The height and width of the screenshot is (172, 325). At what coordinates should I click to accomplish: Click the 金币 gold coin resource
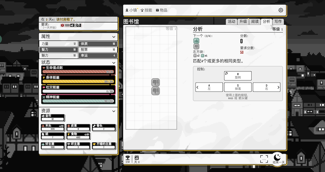(x=53, y=117)
